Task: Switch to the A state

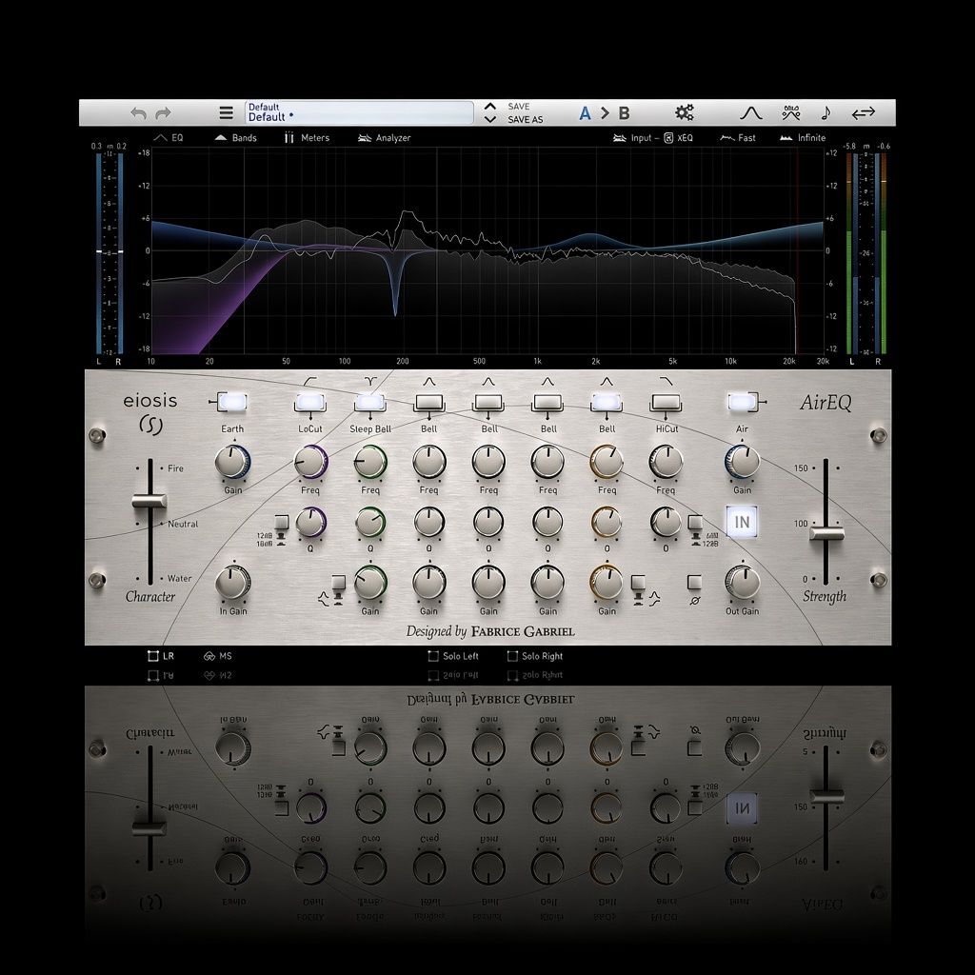Action: pyautogui.click(x=585, y=113)
